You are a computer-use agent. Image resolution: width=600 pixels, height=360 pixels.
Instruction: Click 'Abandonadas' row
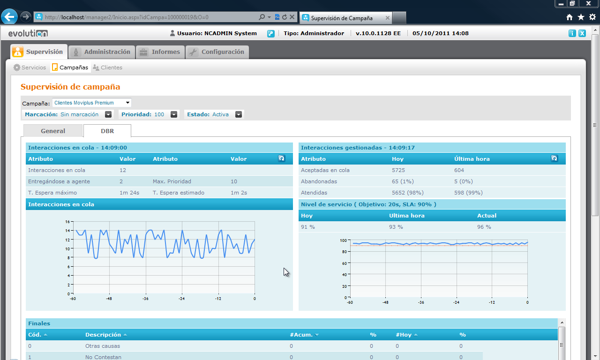432,181
